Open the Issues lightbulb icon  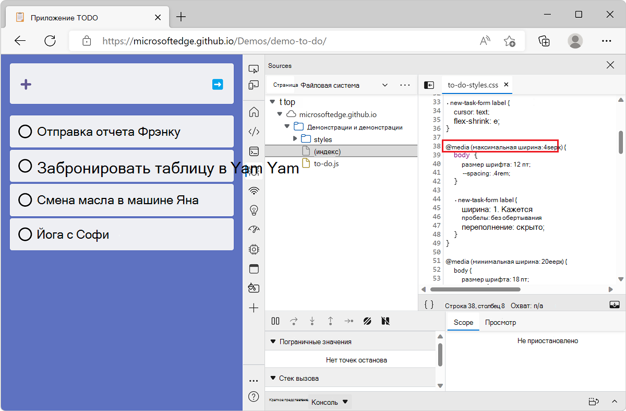pos(254,210)
